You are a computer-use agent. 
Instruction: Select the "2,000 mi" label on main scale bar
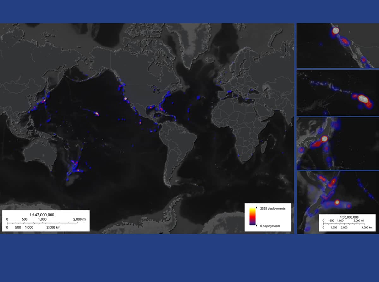click(x=80, y=219)
